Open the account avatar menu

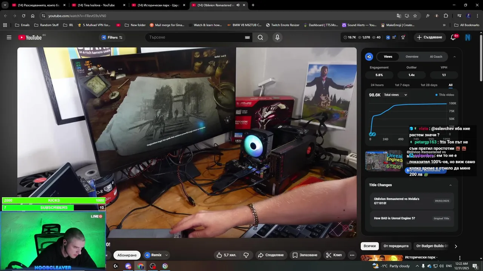[x=468, y=37]
